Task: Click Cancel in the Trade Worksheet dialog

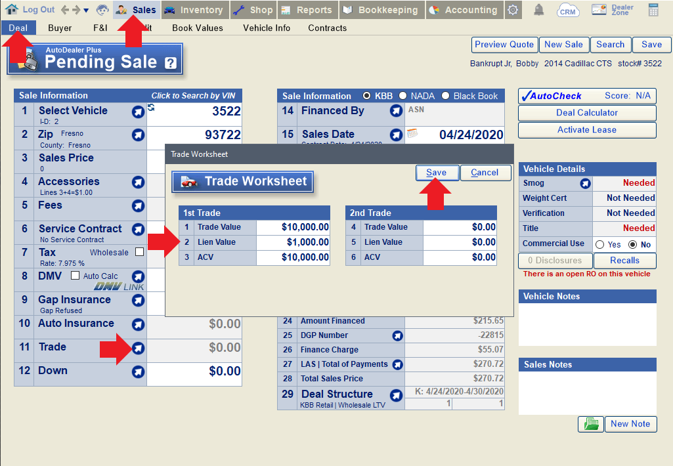Action: (x=485, y=173)
